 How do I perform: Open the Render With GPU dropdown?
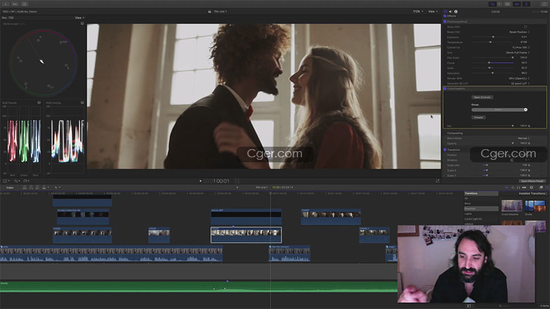519,79
